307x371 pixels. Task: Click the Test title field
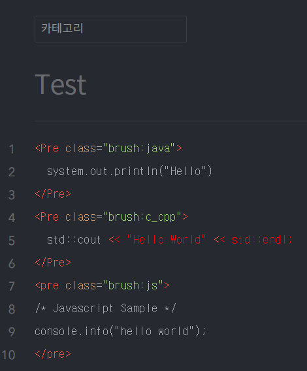61,85
